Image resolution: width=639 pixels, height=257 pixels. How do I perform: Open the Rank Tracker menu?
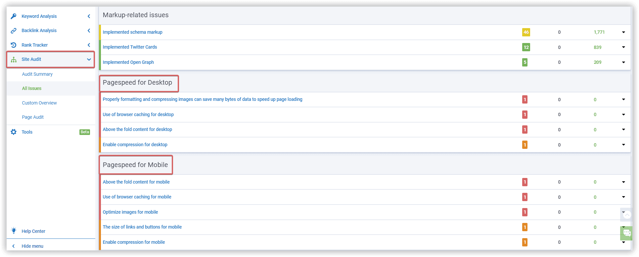click(x=34, y=45)
